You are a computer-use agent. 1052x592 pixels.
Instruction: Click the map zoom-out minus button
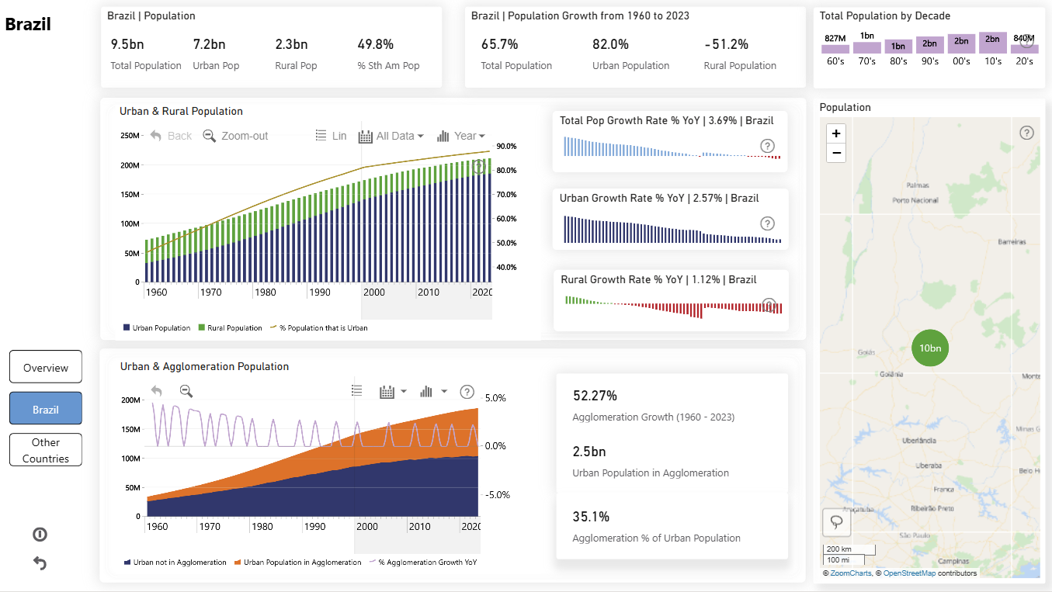pyautogui.click(x=836, y=153)
